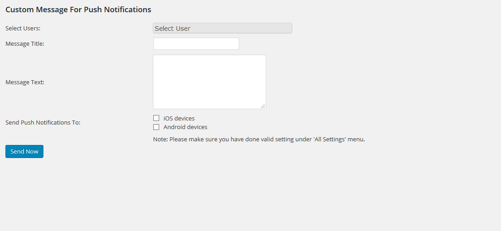Click the 'Send Push Notifications To:' label
Viewport: 501px width, 231px height.
click(43, 123)
